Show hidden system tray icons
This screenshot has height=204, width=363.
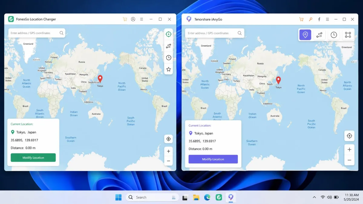pos(314,197)
